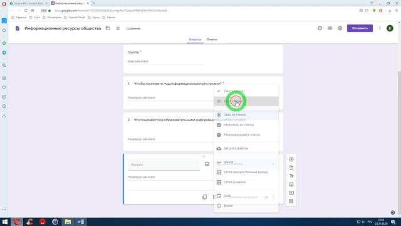Screen dimensions: 401x226
Task: Choose "Несколько из списка" question type
Action: tap(246, 125)
